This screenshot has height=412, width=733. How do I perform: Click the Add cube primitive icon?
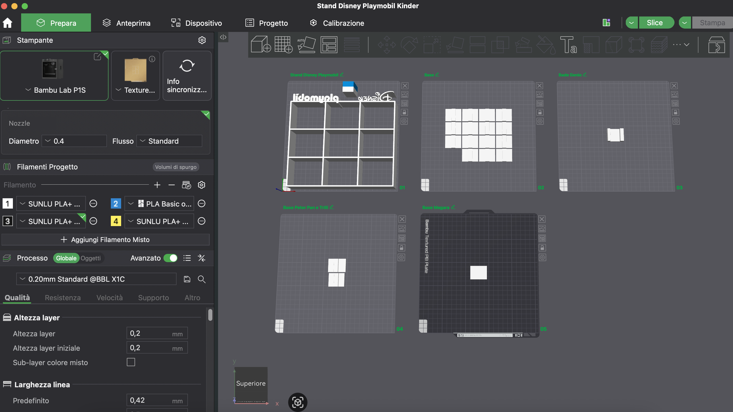click(260, 44)
